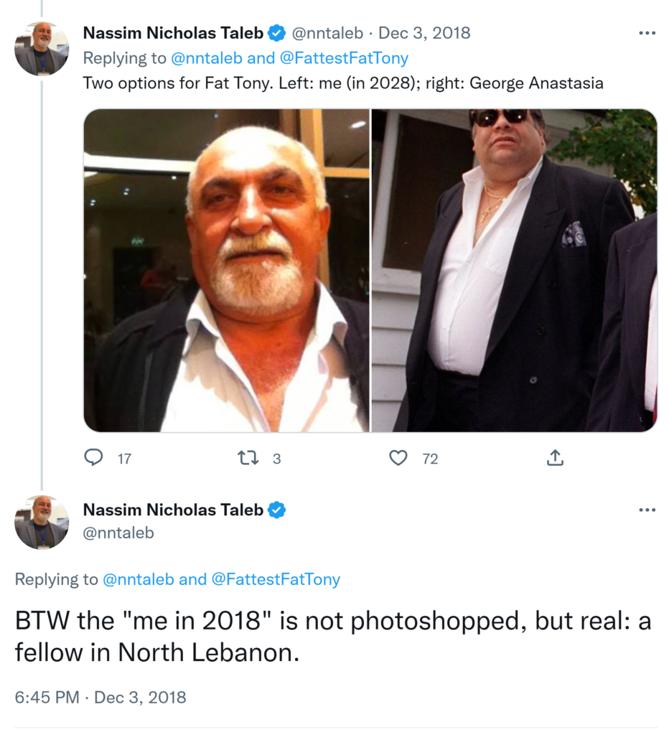Open three-dot menu on second tweet
669x735 pixels.
(647, 510)
